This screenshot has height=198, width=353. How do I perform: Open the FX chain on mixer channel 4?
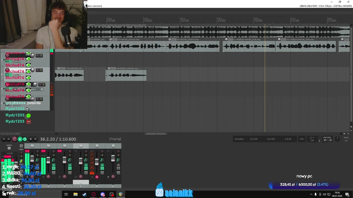[86, 165]
